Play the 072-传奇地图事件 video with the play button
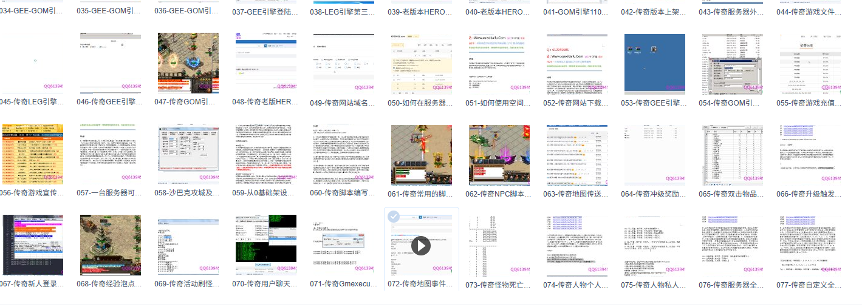 421,245
